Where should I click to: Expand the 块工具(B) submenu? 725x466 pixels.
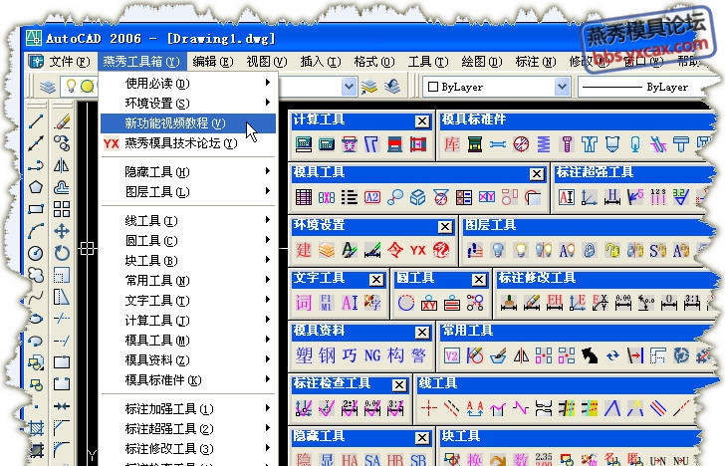tap(188, 260)
